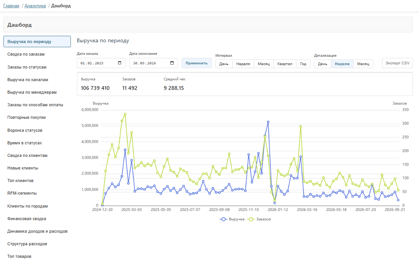Switch Детализация to Неделя

[x=342, y=64]
